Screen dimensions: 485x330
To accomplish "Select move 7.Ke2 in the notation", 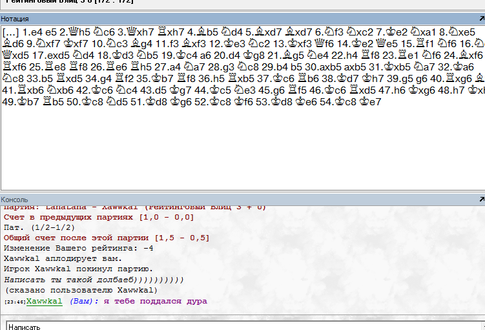I will tap(391, 32).
